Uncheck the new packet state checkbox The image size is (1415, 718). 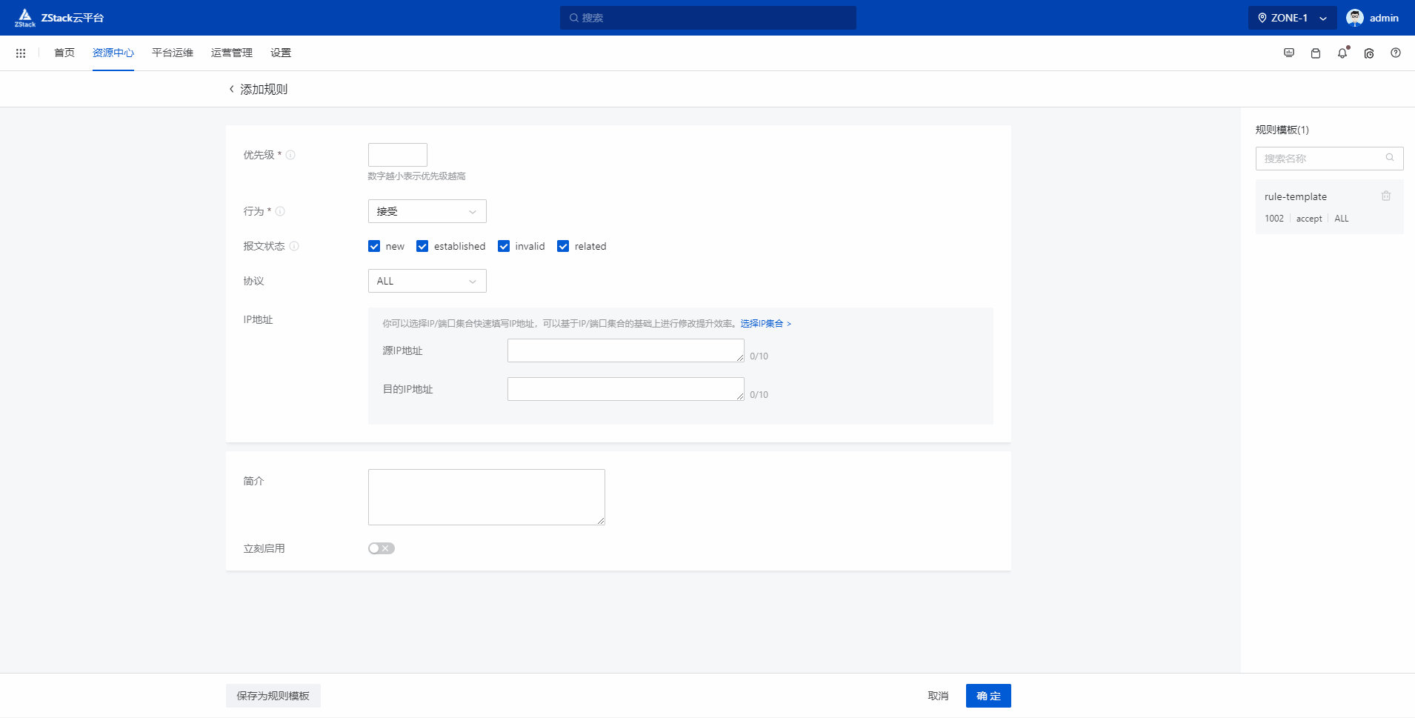coord(374,247)
